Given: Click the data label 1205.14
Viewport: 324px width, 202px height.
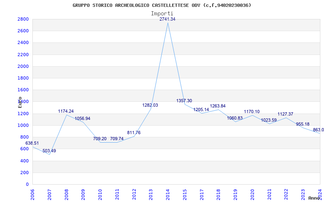Looking at the screenshot, I should (201, 109).
